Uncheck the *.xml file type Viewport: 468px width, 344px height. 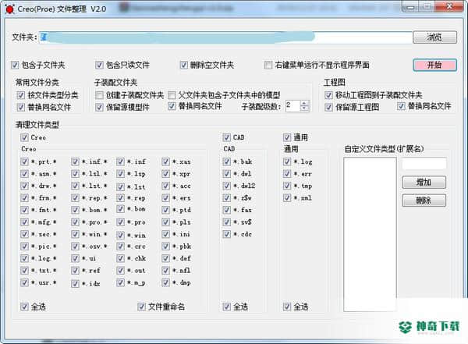tap(287, 197)
